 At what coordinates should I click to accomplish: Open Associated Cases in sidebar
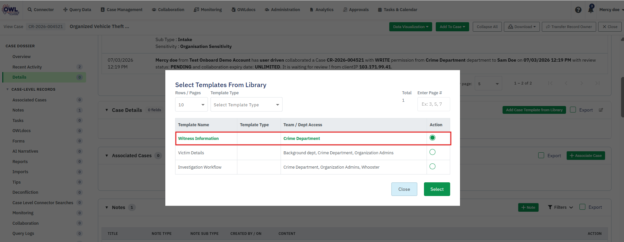(29, 100)
